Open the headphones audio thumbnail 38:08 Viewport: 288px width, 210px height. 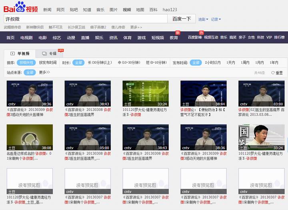coord(30,137)
